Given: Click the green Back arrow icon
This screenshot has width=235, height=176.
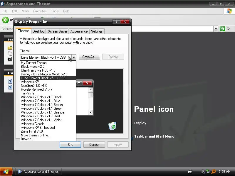Looking at the screenshot, I should 6,20.
